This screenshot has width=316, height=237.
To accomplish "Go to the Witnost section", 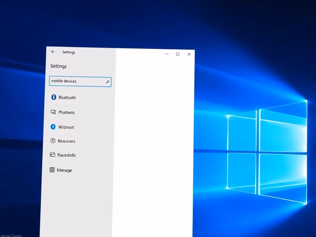I will click(x=66, y=127).
